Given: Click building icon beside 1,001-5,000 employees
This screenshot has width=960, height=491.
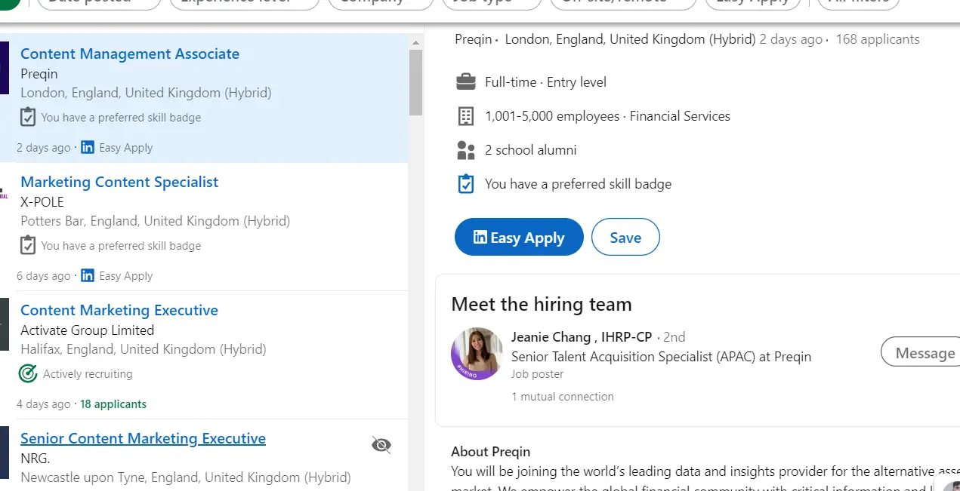Looking at the screenshot, I should (466, 116).
